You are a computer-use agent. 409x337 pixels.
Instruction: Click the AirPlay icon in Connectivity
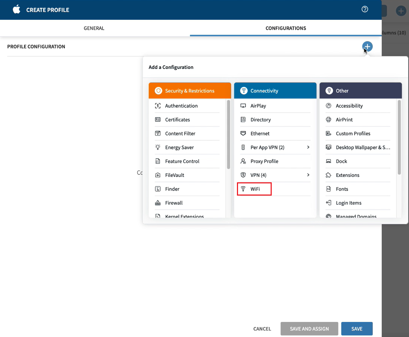[243, 106]
